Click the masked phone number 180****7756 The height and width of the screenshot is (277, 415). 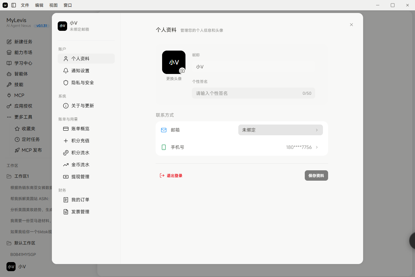(299, 147)
